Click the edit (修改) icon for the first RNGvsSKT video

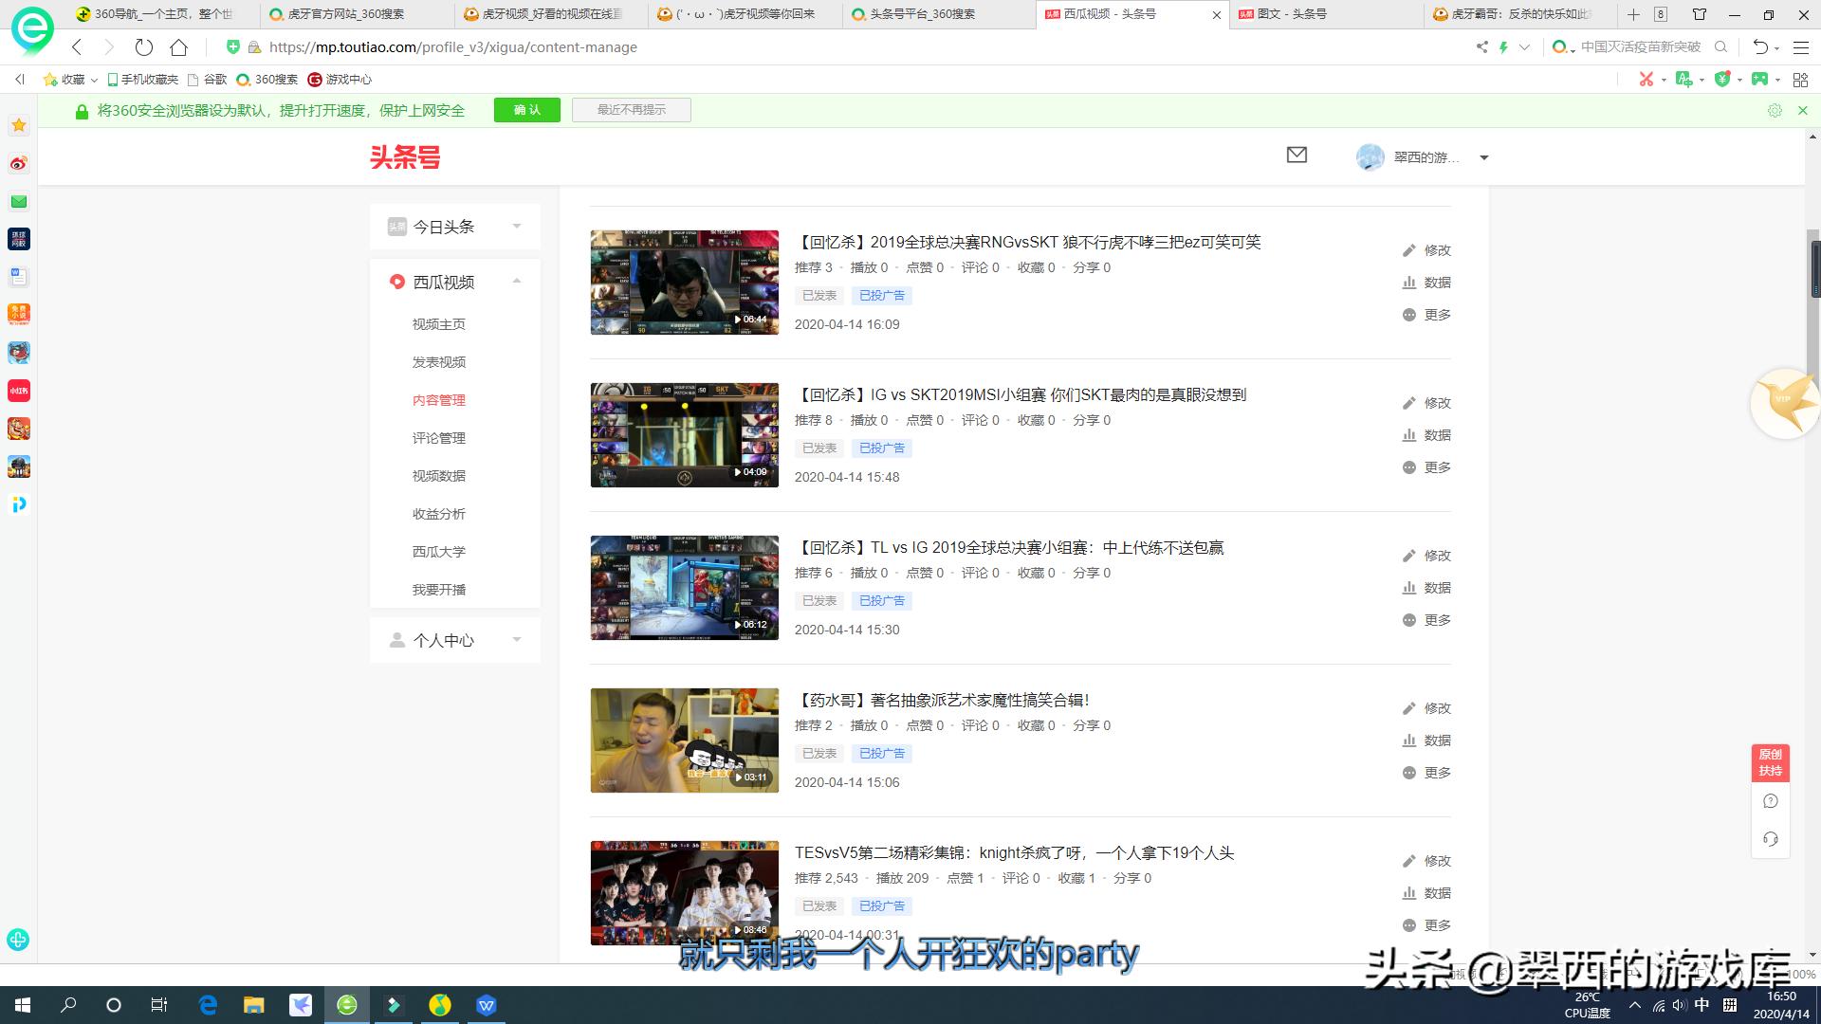[x=1410, y=250]
